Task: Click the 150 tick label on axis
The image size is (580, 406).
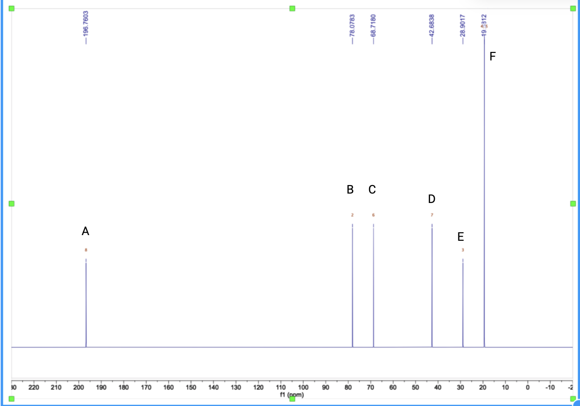Action: coord(191,388)
